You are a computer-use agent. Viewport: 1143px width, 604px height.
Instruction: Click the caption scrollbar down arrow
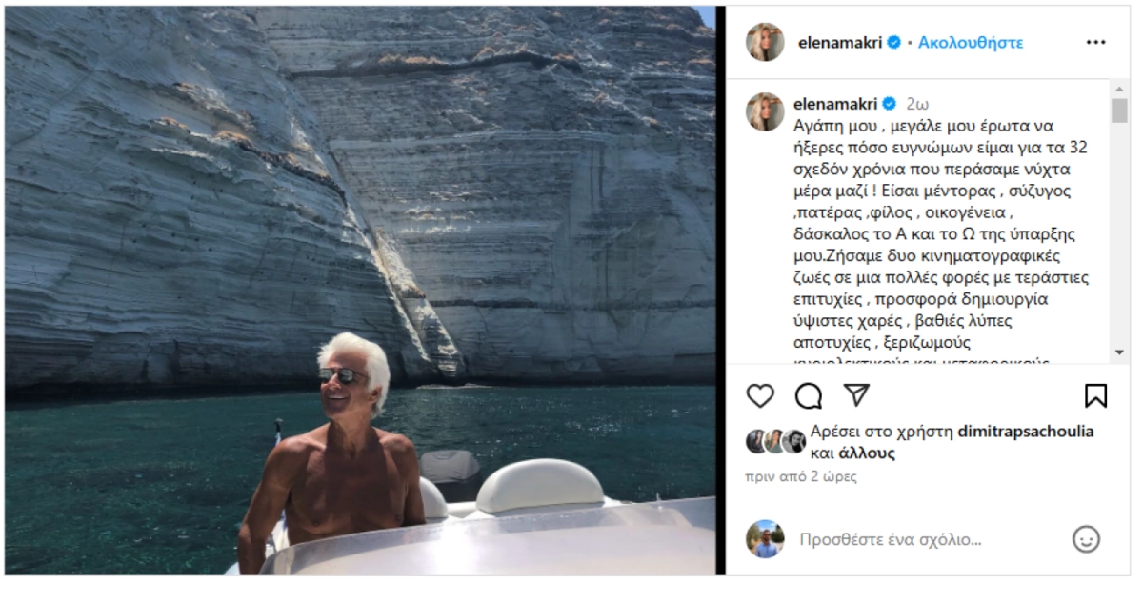tap(1119, 353)
